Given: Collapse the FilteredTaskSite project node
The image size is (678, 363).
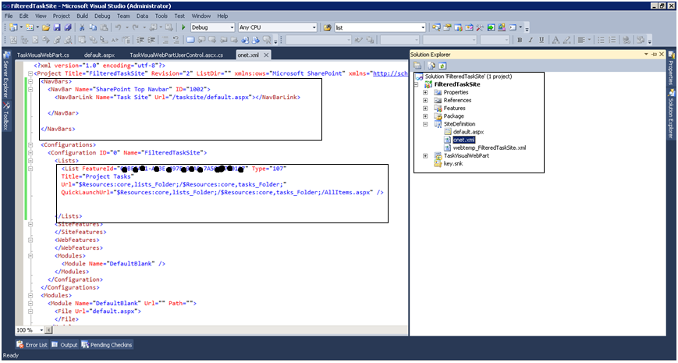Looking at the screenshot, I should tap(416, 84).
